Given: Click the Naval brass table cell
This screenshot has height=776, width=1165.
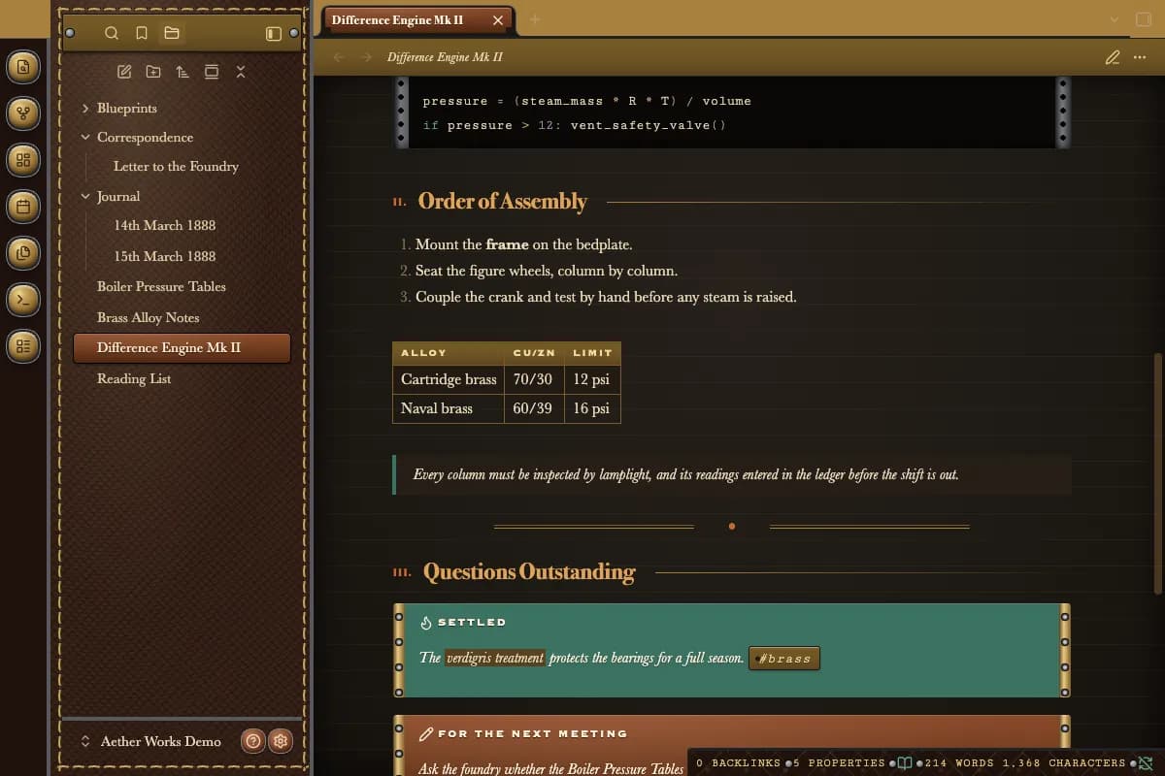Looking at the screenshot, I should [449, 408].
